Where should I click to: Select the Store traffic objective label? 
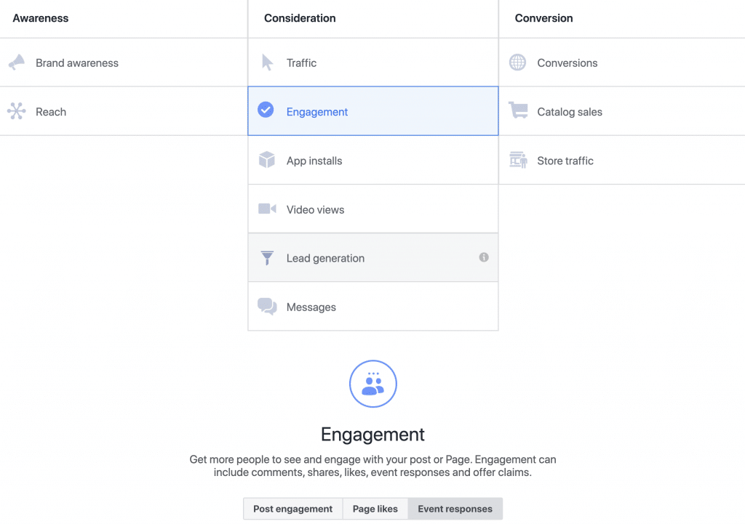565,161
